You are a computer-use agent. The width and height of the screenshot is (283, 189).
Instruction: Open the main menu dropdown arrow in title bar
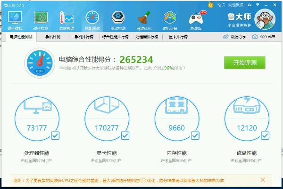(258, 5)
